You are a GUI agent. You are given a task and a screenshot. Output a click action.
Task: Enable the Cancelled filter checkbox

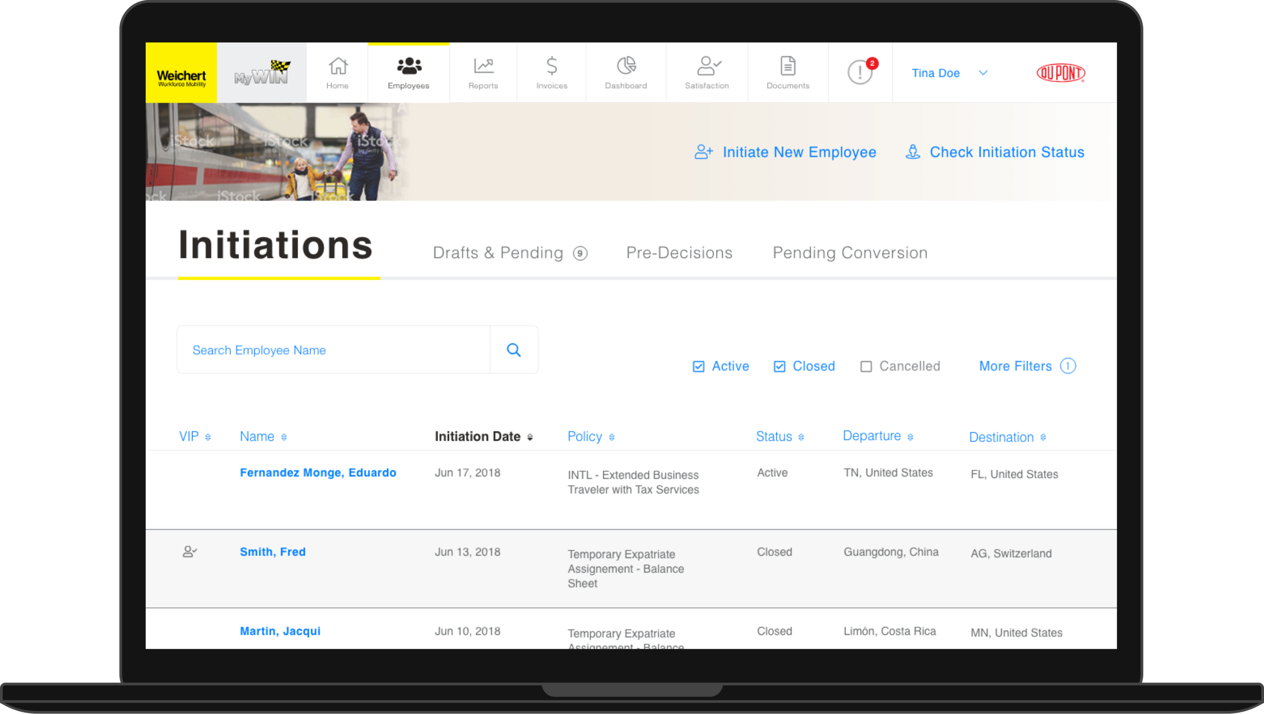[x=866, y=366]
